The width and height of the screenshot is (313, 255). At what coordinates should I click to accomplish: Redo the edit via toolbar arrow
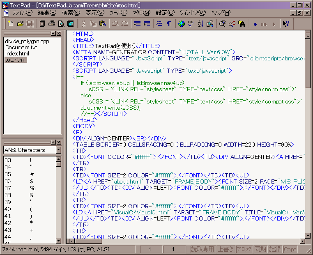pyautogui.click(x=125, y=24)
